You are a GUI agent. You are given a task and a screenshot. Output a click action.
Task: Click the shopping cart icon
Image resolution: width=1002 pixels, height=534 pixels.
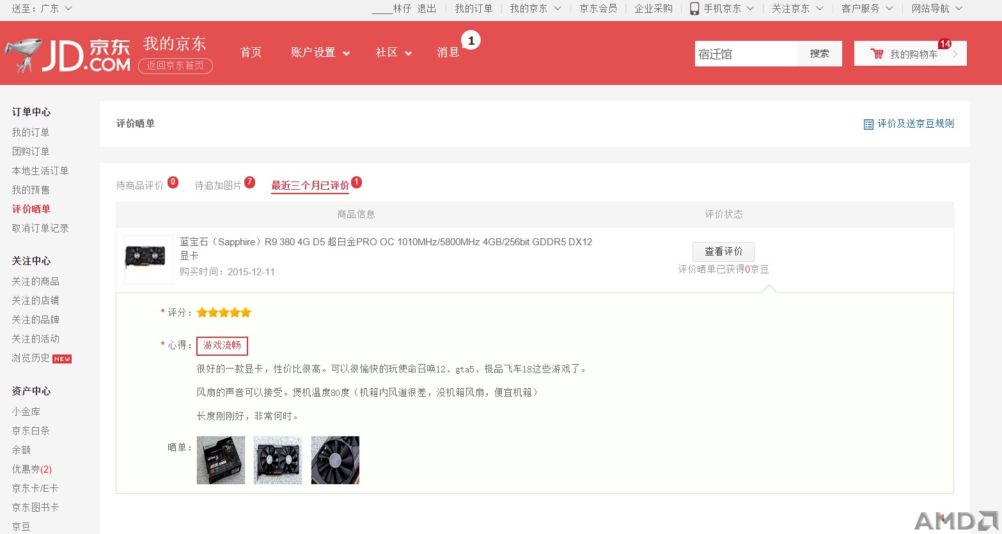(x=877, y=54)
